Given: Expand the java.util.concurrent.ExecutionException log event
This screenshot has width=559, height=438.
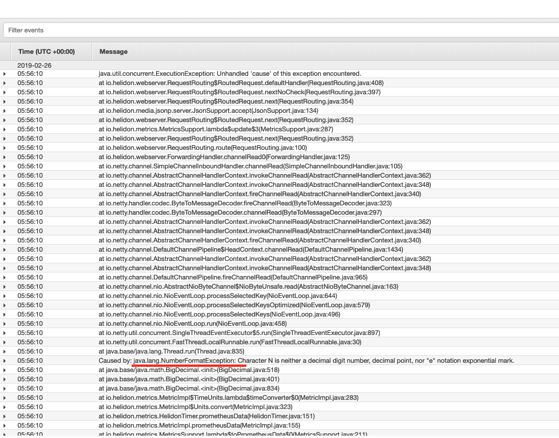Looking at the screenshot, I should point(6,73).
